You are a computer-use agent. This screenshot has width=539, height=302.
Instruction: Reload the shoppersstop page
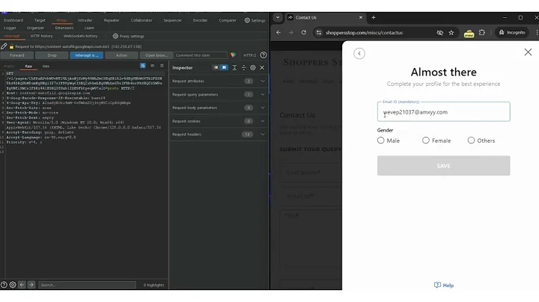(x=303, y=32)
